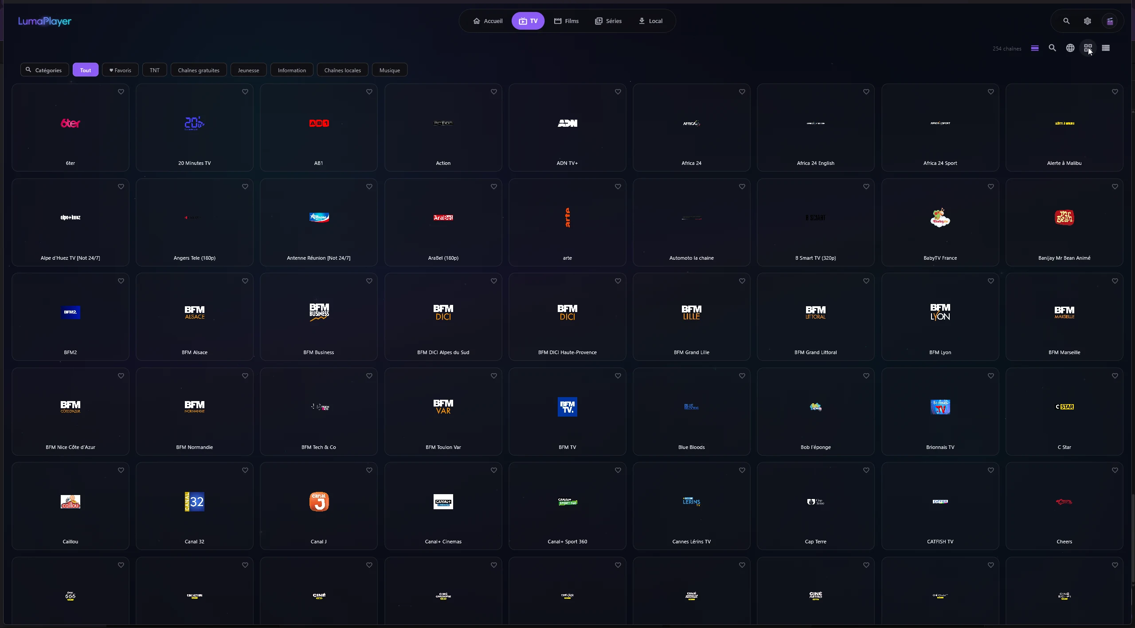The height and width of the screenshot is (628, 1135).
Task: Click the global search icon in header
Action: click(x=1066, y=21)
